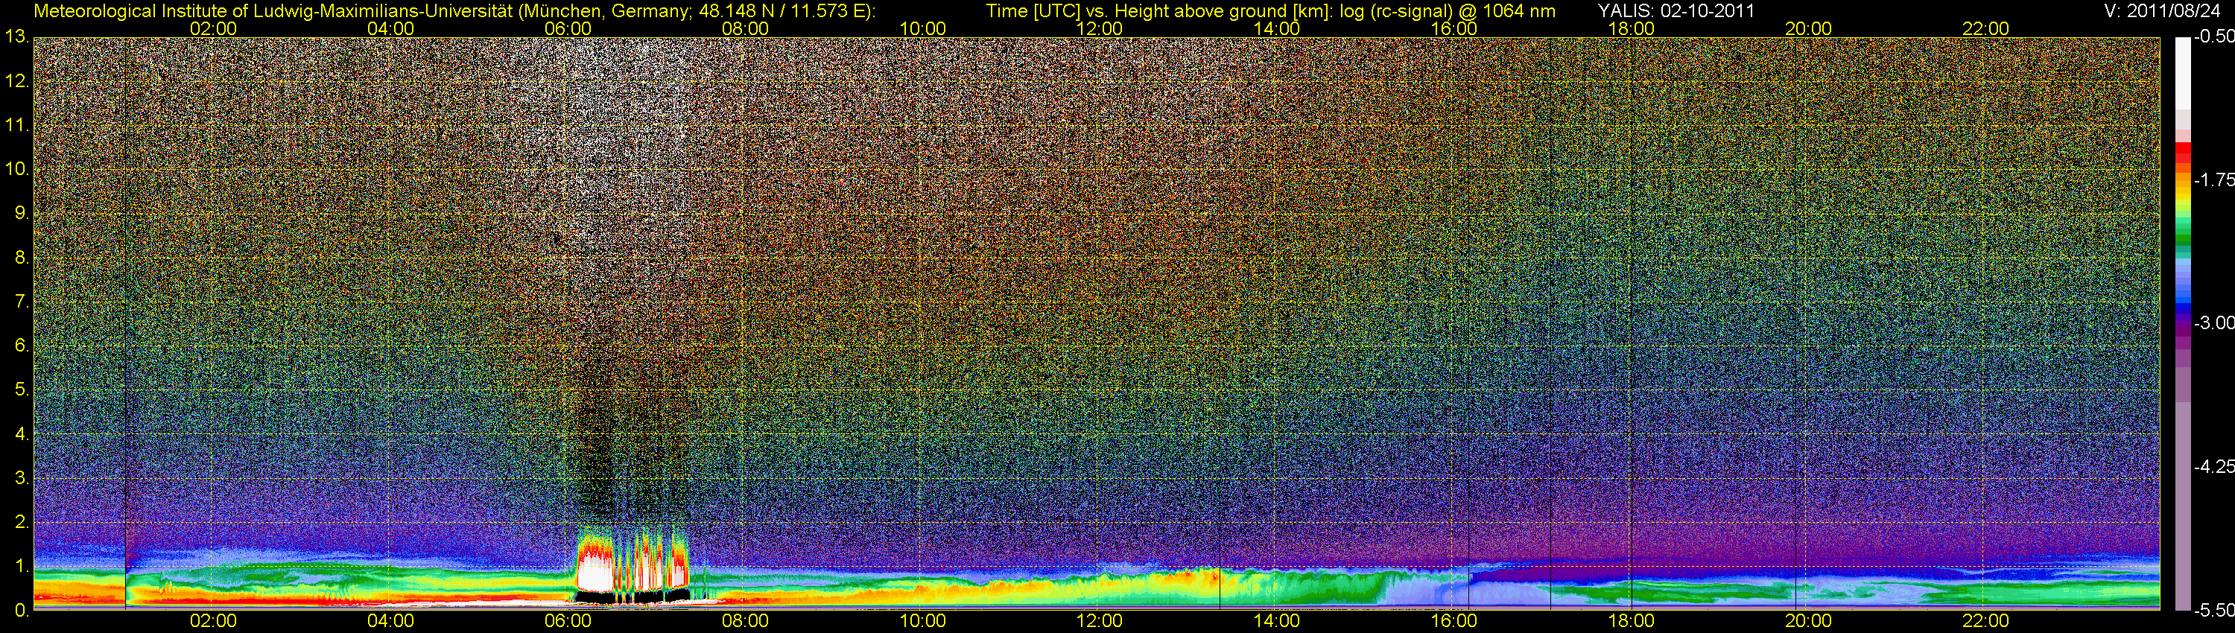Click height label 9 on the vertical axis
Screen dimensions: 2235x633
click(x=22, y=213)
